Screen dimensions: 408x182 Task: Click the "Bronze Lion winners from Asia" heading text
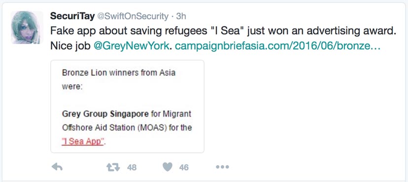119,73
